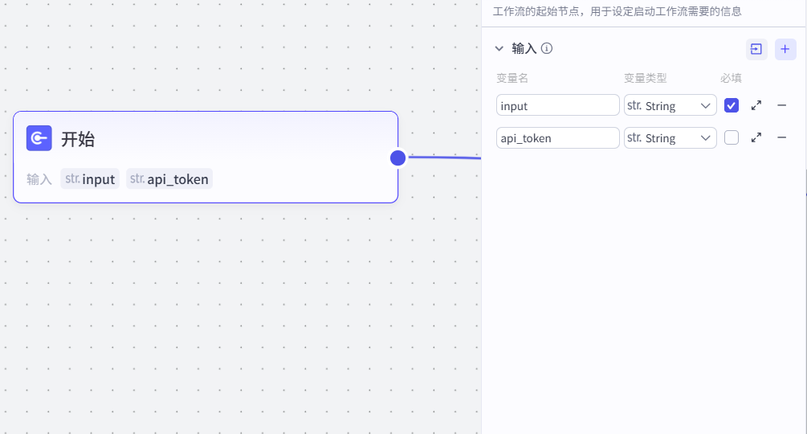
Task: Click the import icon beside 输入 header
Action: click(756, 49)
